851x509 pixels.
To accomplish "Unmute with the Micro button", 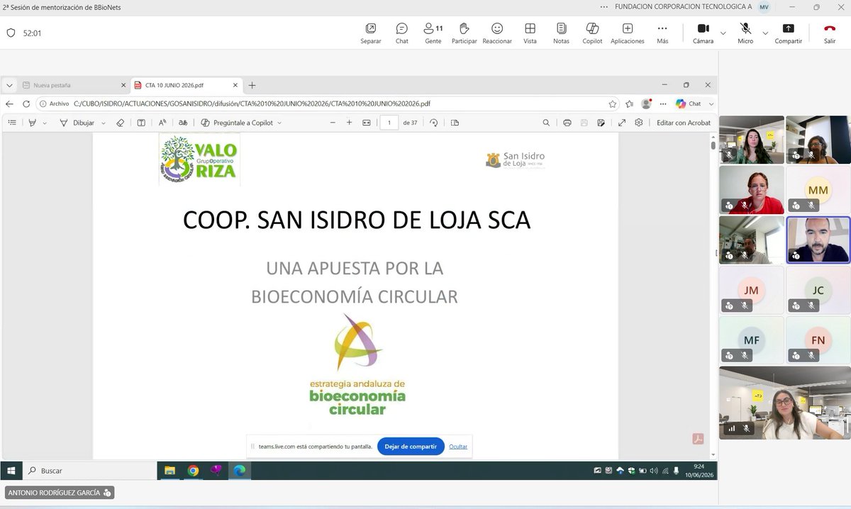I will point(745,33).
